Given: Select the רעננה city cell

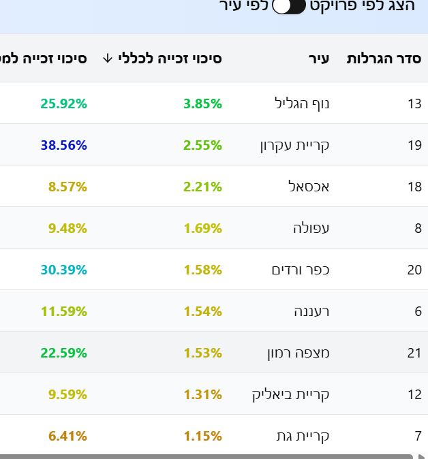Looking at the screenshot, I should 310,311.
